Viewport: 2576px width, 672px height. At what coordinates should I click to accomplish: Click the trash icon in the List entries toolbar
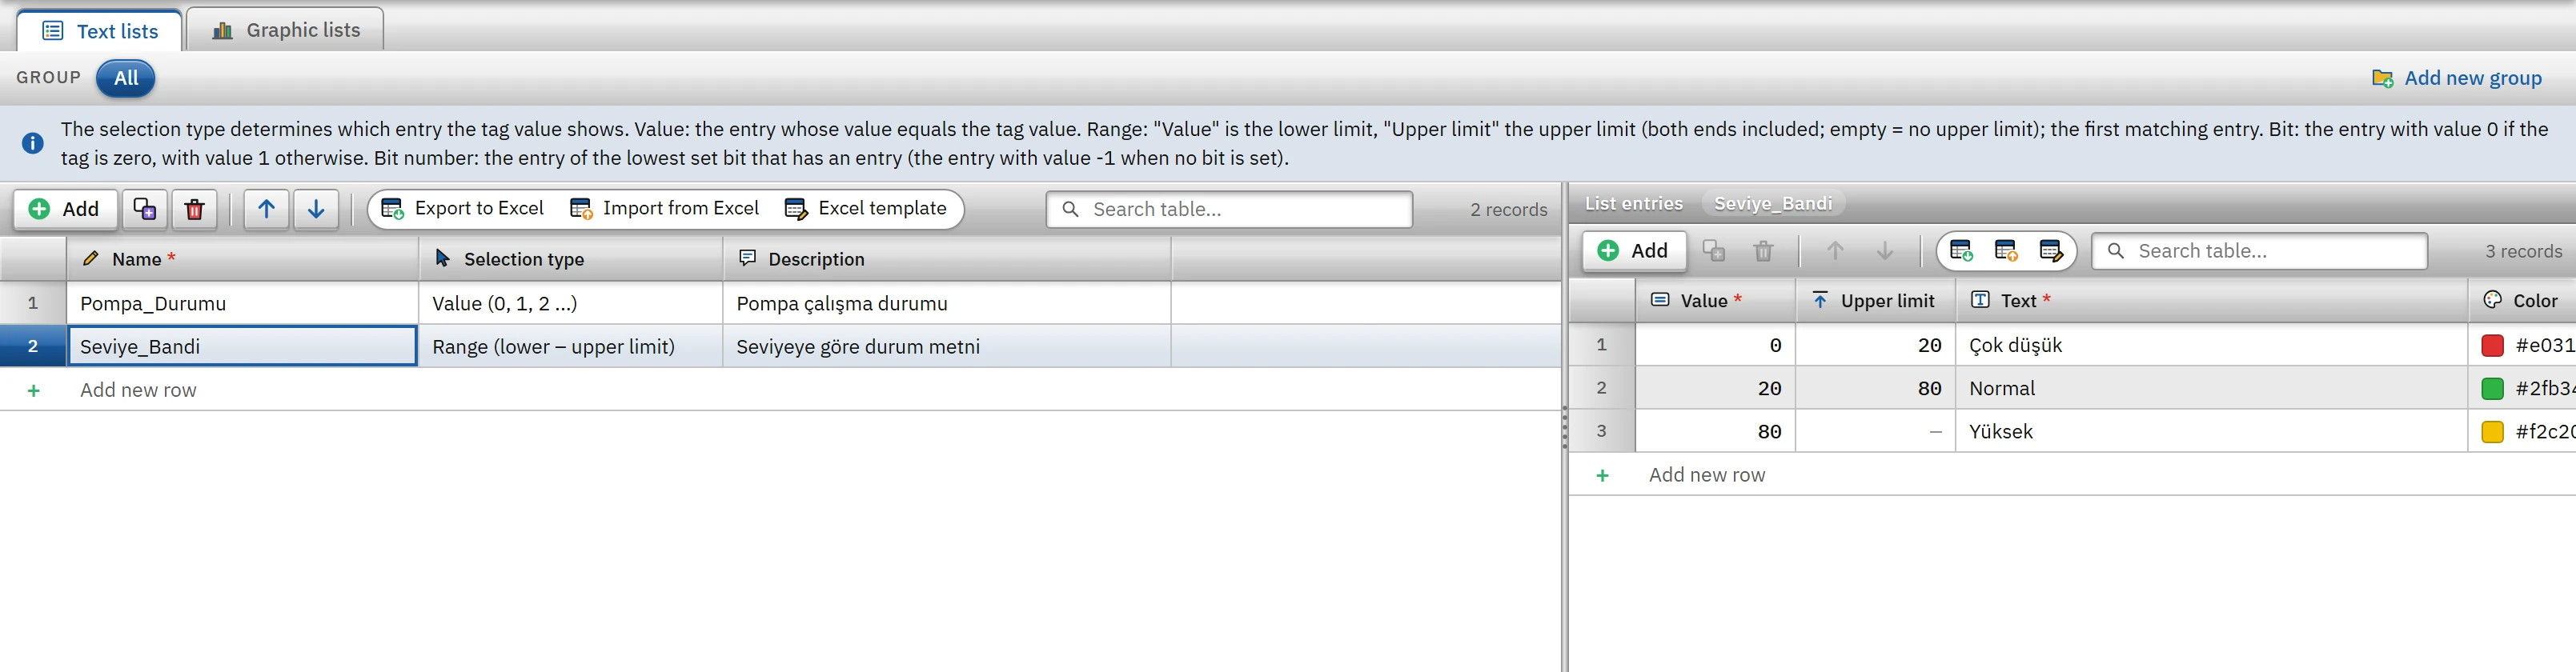point(1764,251)
